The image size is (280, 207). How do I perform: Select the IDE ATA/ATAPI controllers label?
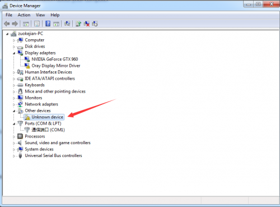click(50, 79)
